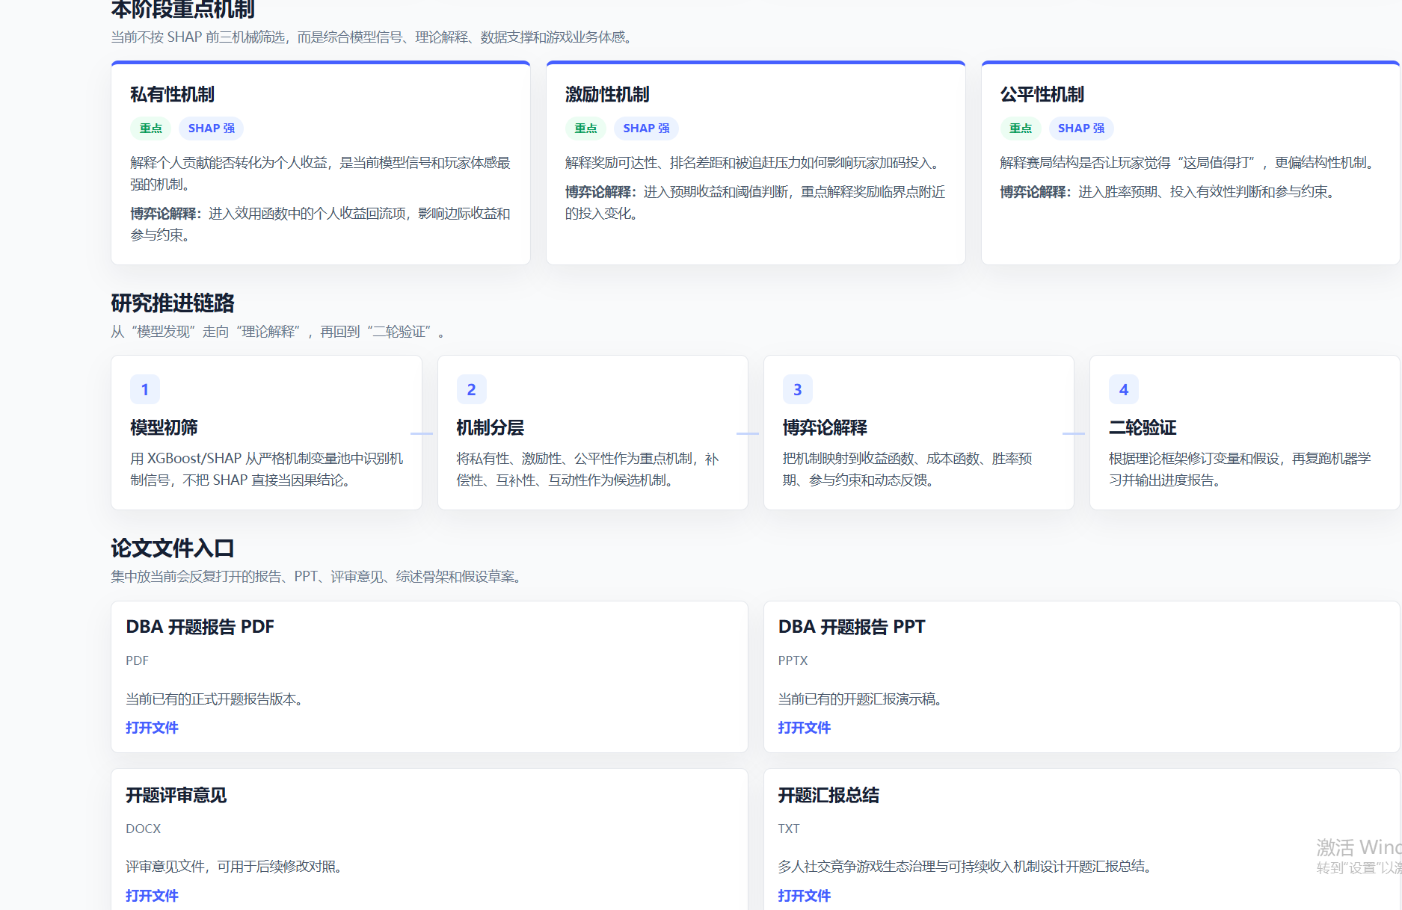Click 重点 tag in 激励性机制 card
This screenshot has height=910, width=1402.
point(585,129)
